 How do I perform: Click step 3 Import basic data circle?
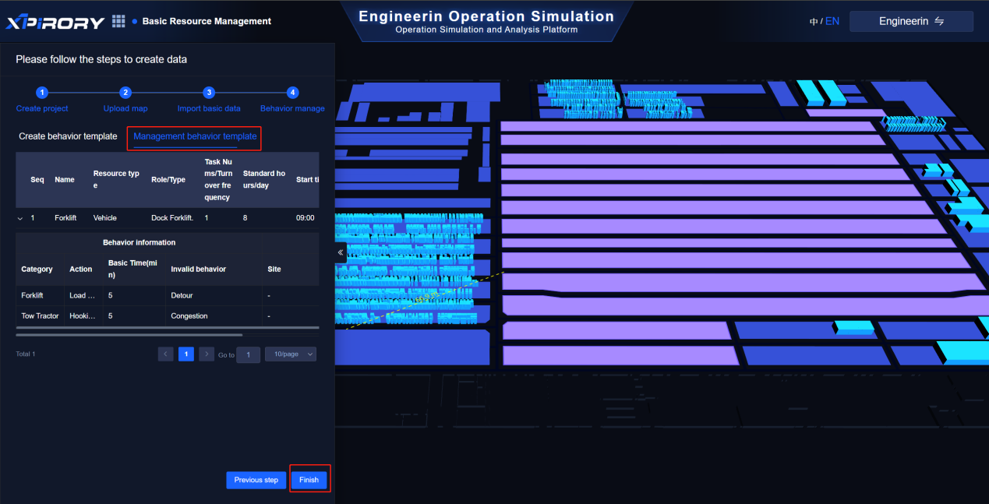point(209,92)
